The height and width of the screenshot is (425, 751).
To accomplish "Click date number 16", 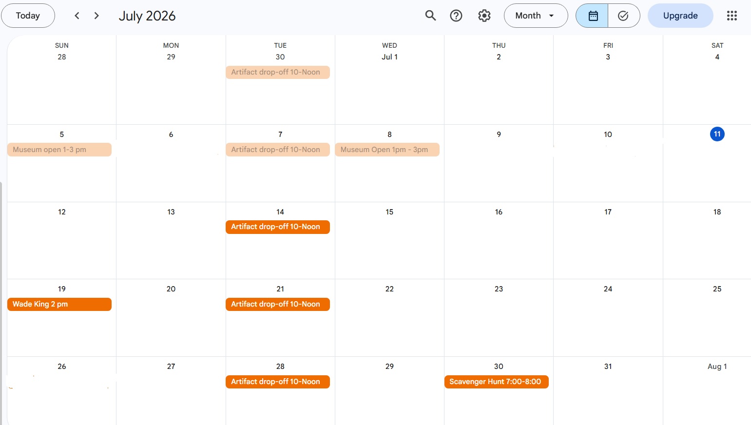I will pos(499,212).
